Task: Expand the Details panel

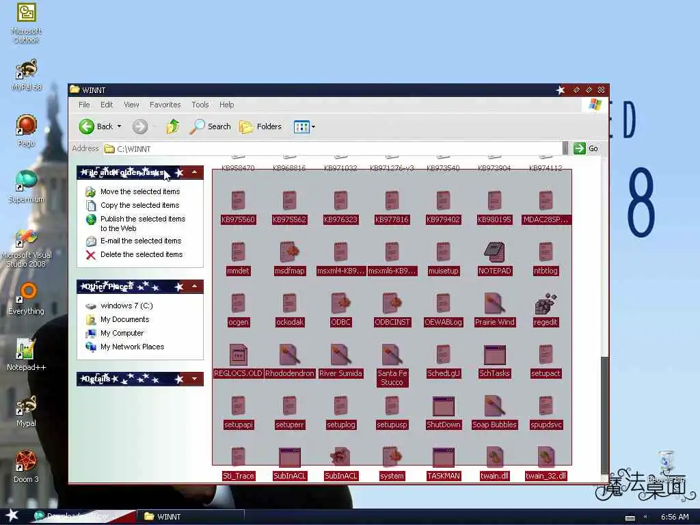Action: click(195, 379)
